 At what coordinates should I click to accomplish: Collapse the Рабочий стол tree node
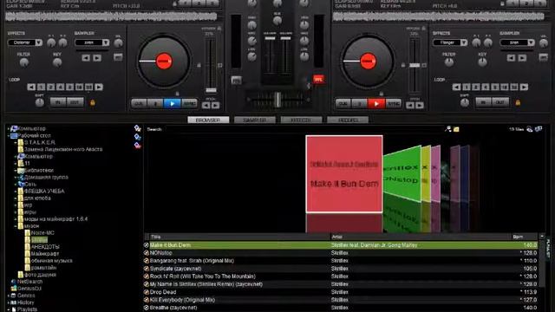click(9, 135)
